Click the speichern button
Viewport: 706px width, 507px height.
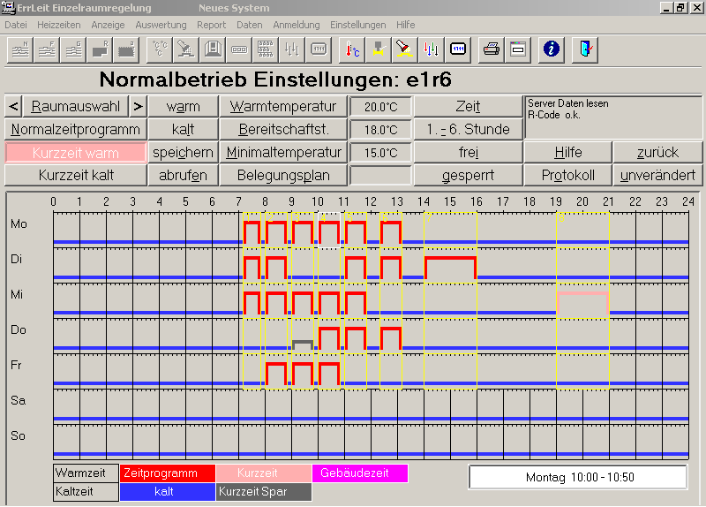183,152
